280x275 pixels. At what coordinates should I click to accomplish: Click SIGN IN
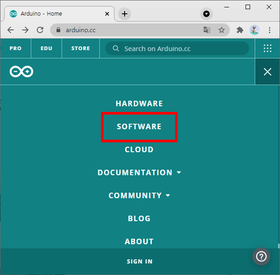click(x=140, y=261)
